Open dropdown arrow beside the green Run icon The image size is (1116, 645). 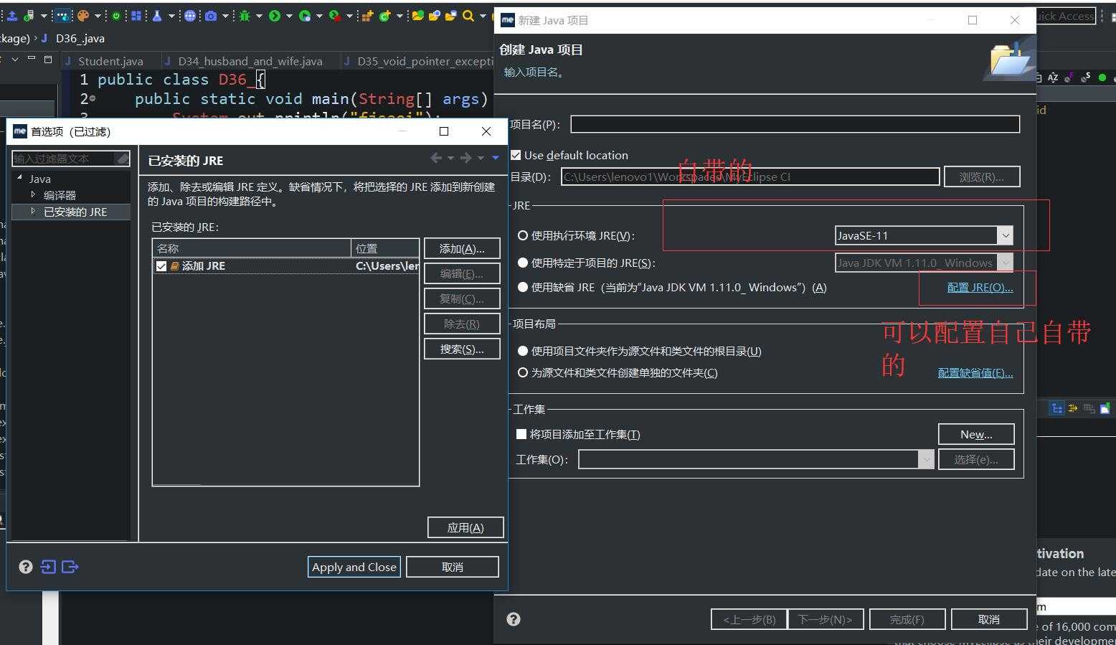[x=289, y=16]
